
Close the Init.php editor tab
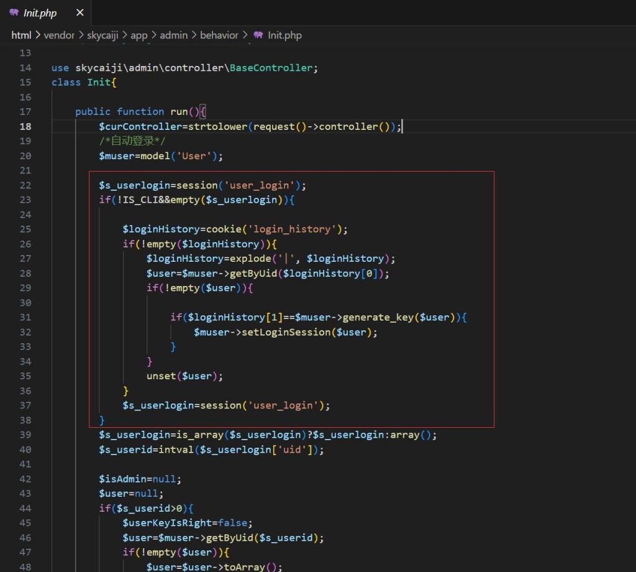[79, 12]
